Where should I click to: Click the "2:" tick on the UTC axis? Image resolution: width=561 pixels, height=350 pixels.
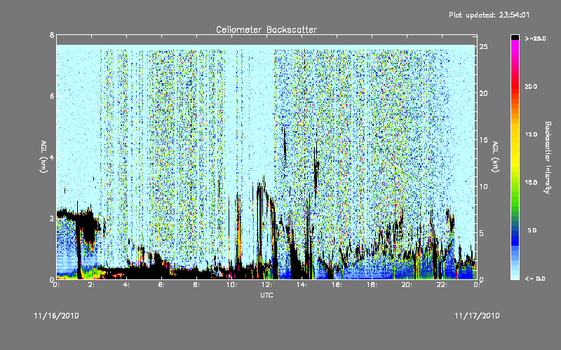pos(92,285)
